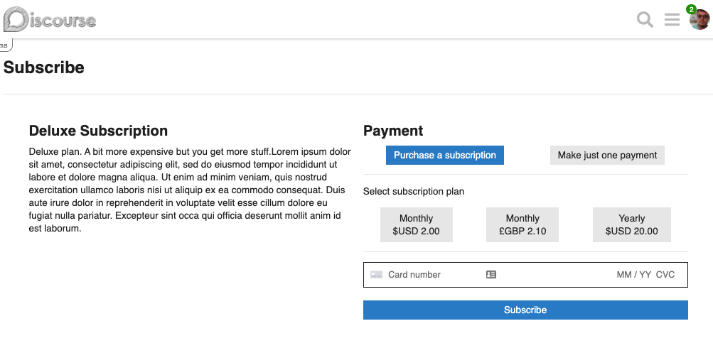The height and width of the screenshot is (348, 713).
Task: Open the search magnifier icon
Action: tap(645, 20)
